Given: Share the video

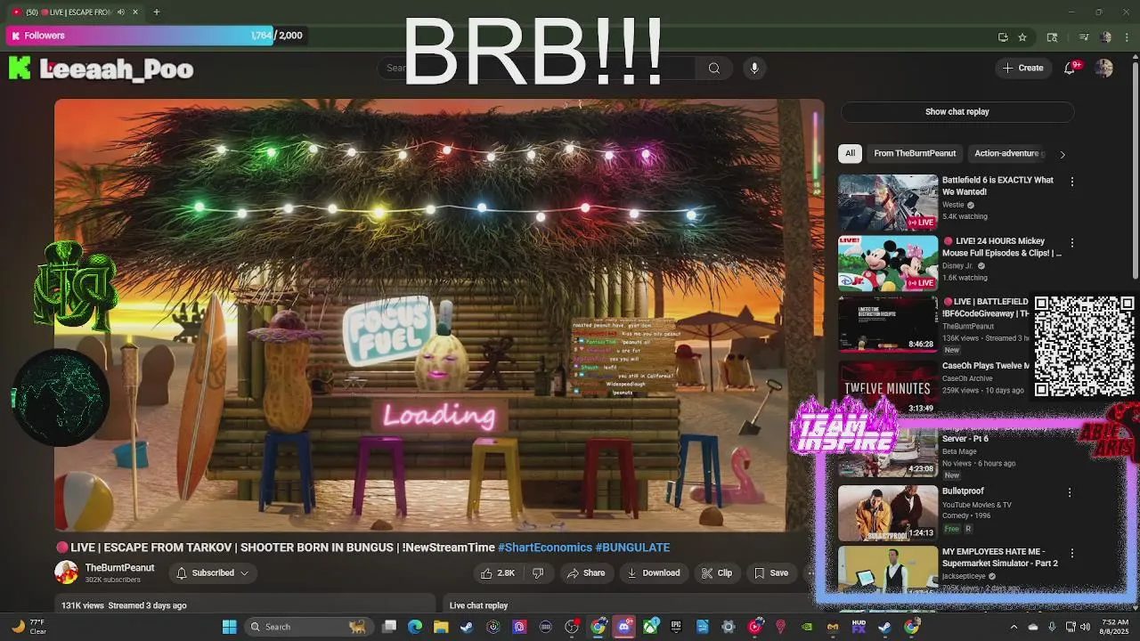Looking at the screenshot, I should [x=585, y=573].
